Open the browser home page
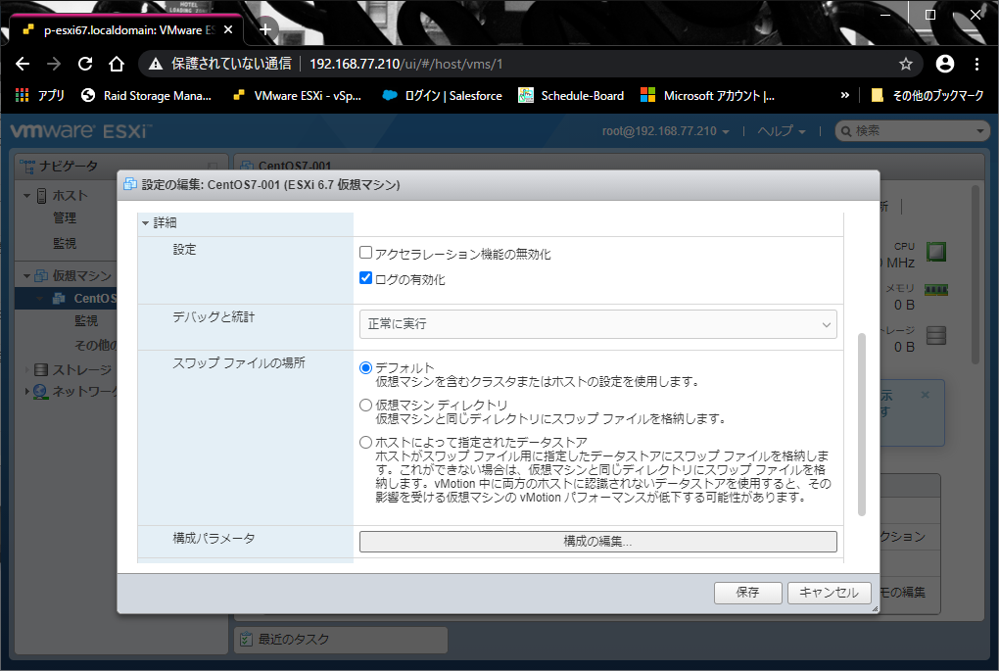This screenshot has height=671, width=999. point(116,64)
